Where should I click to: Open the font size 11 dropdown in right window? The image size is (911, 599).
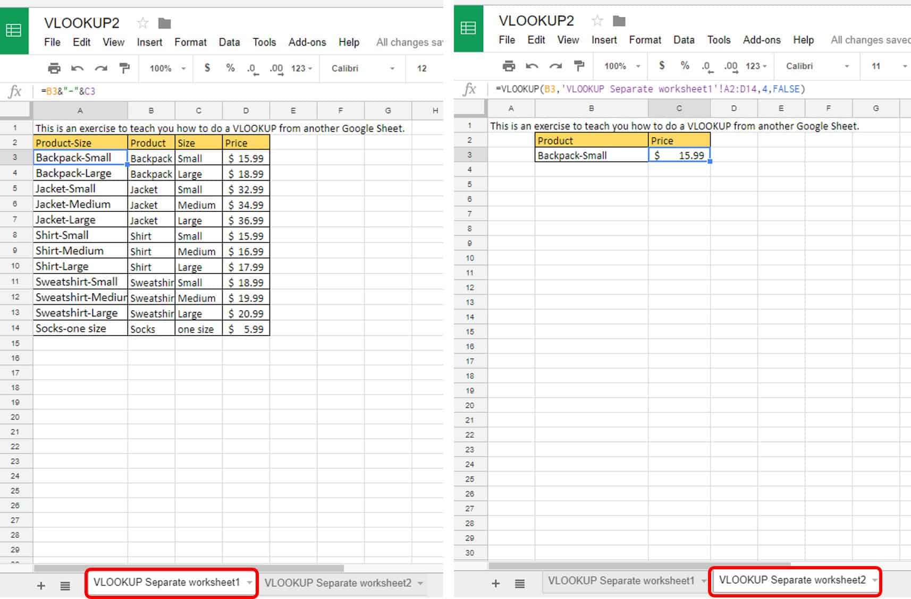coord(889,66)
